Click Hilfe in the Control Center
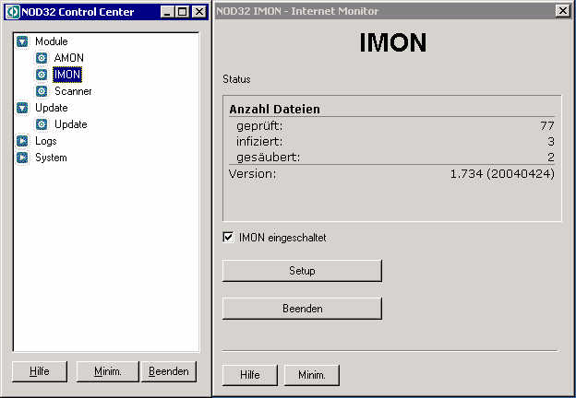576x398 pixels. point(40,371)
